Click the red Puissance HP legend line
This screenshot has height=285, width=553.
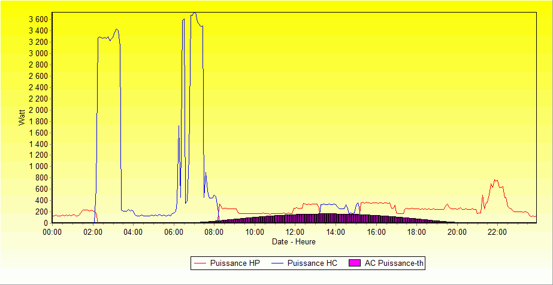point(200,263)
